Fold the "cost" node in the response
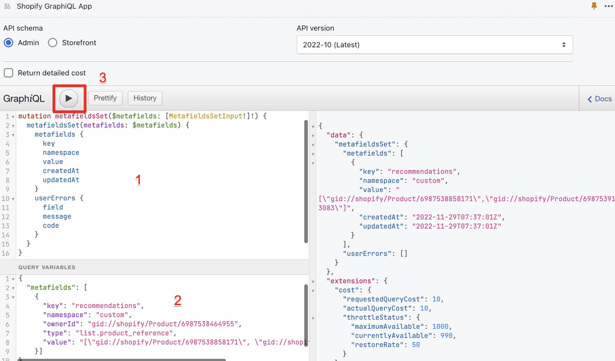Image resolution: width=615 pixels, height=361 pixels. (313, 291)
